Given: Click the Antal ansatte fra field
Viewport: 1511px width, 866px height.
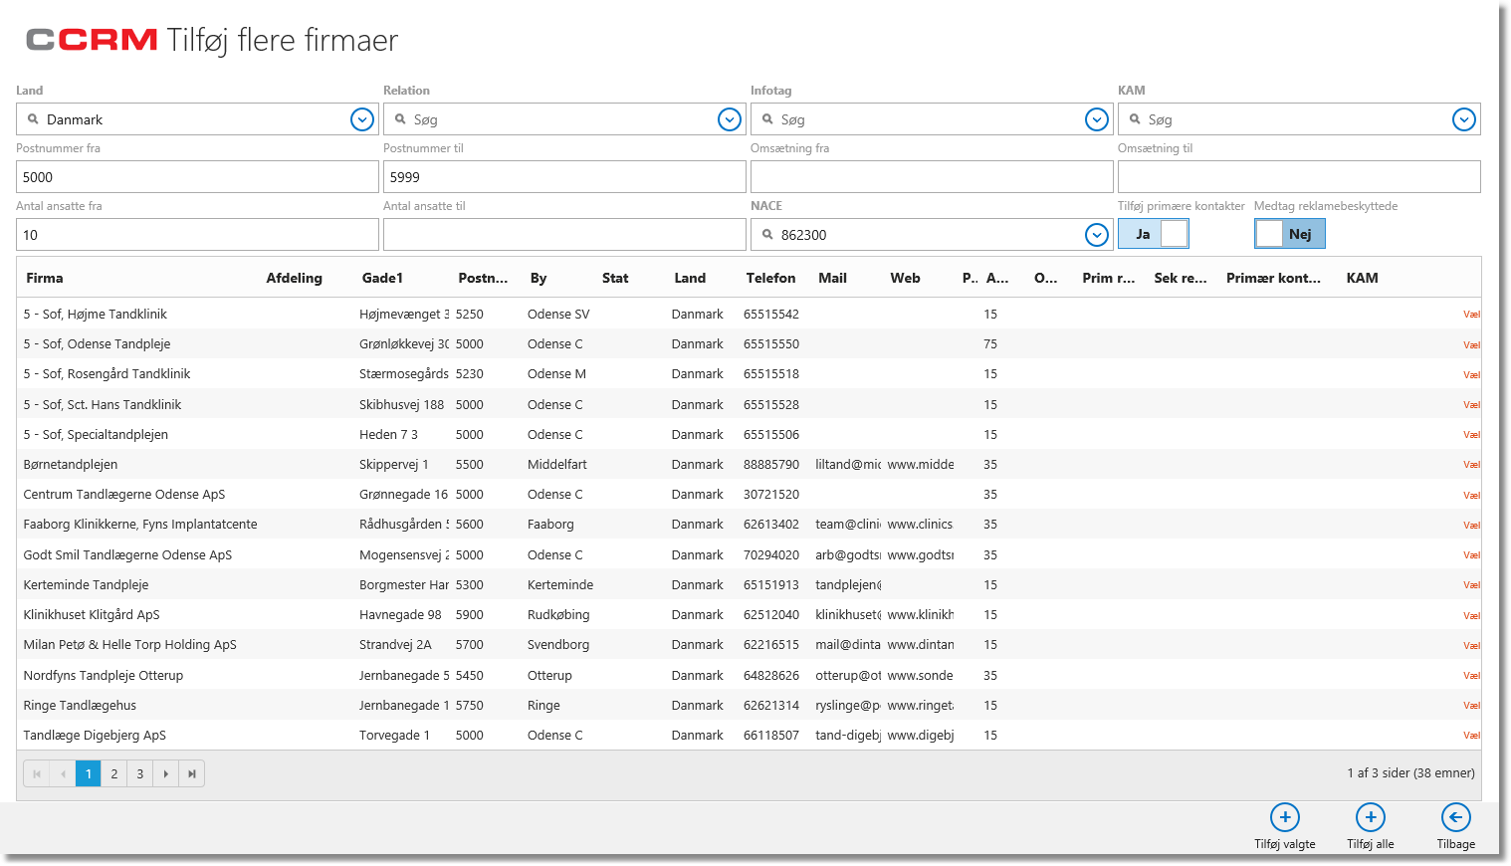Looking at the screenshot, I should pos(197,235).
